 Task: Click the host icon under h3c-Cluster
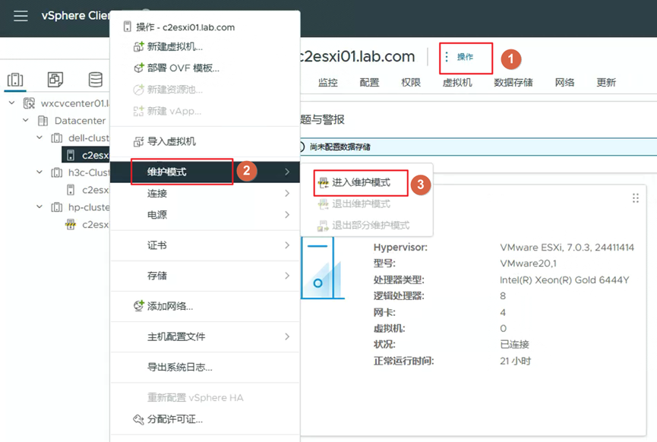[x=71, y=190]
